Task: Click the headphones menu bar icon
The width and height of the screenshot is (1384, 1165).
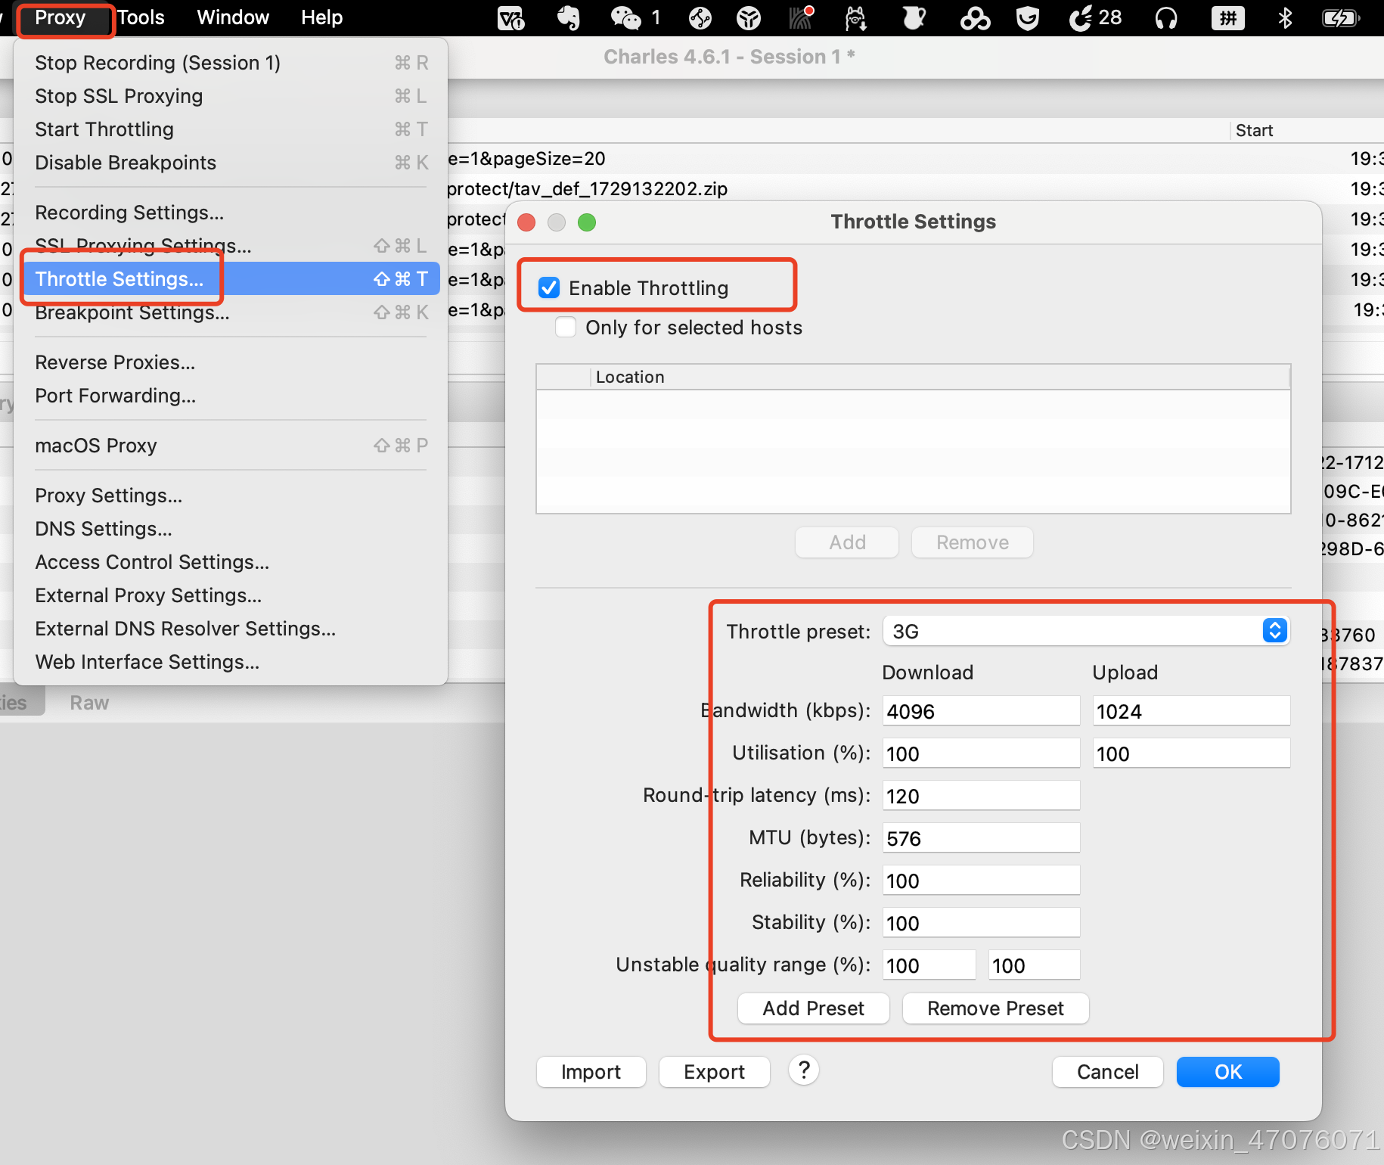Action: coord(1166,17)
